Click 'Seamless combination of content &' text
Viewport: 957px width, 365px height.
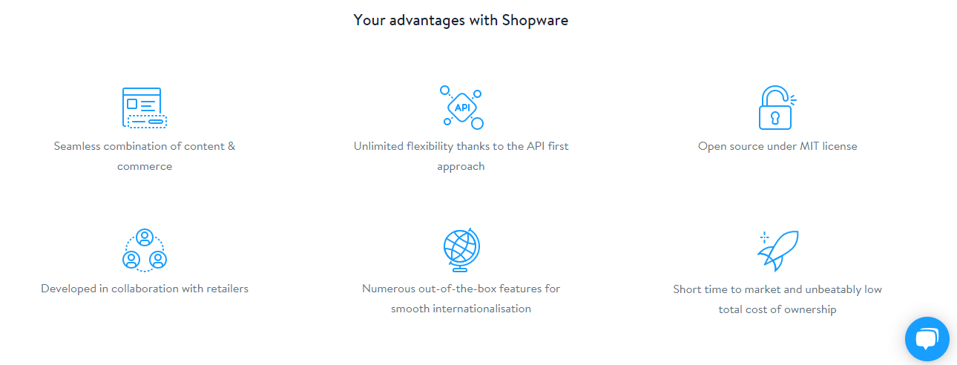coord(145,146)
